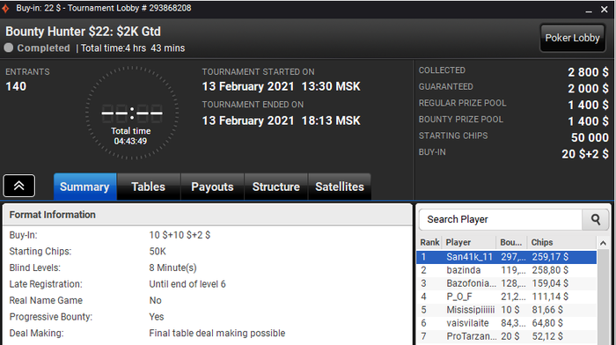Click the partypoker diamond logo icon
Screen dimensions: 616x345
click(x=5, y=9)
